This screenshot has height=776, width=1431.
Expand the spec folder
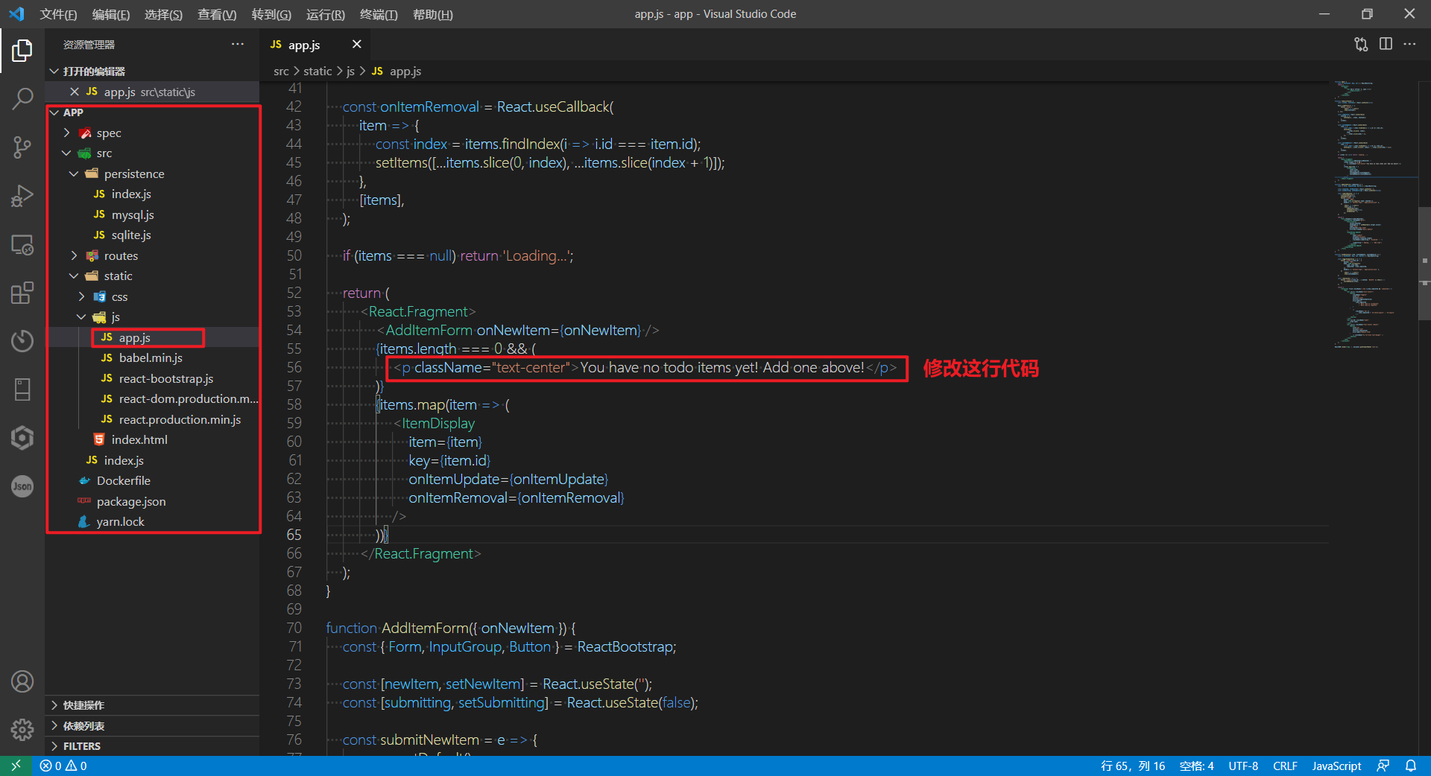point(108,133)
